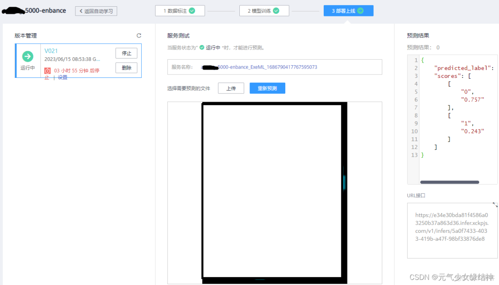499x285 pixels.
Task: Click the green checkmark on 数据标注 step
Action: [x=193, y=11]
